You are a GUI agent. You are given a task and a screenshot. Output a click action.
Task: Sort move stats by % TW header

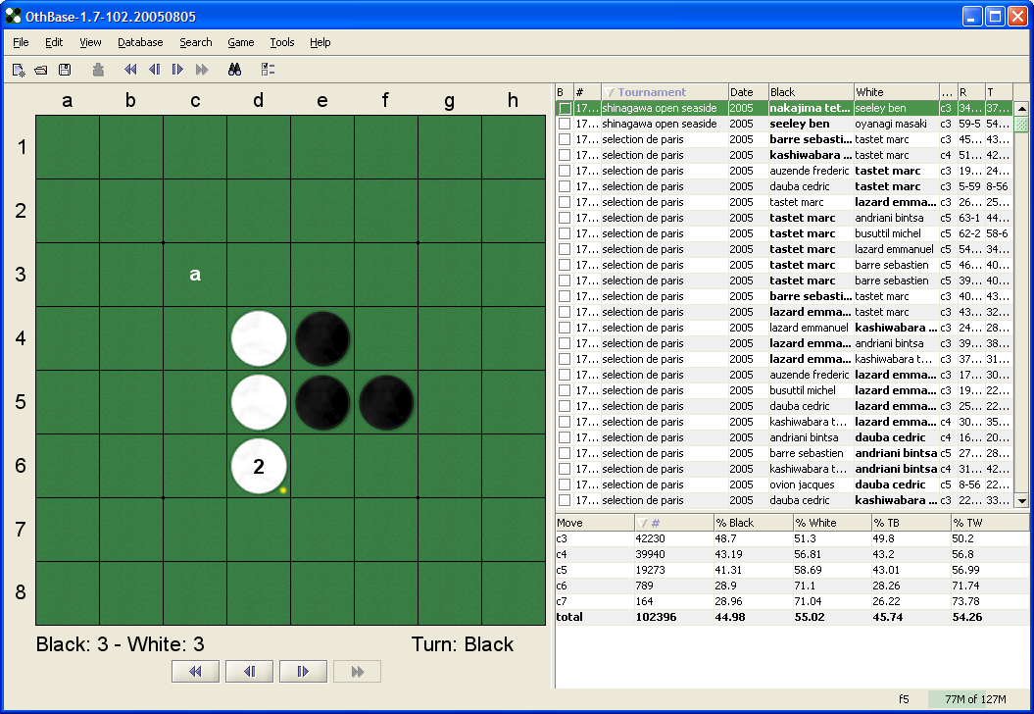[x=989, y=523]
